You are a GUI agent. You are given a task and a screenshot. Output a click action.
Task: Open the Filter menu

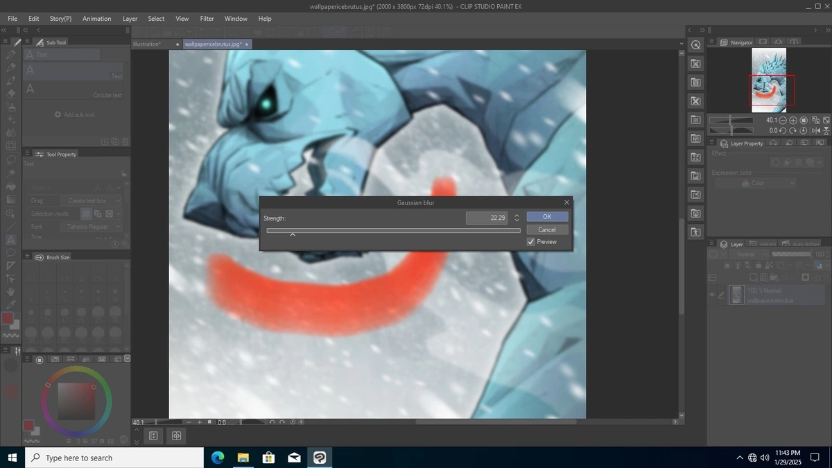(207, 19)
